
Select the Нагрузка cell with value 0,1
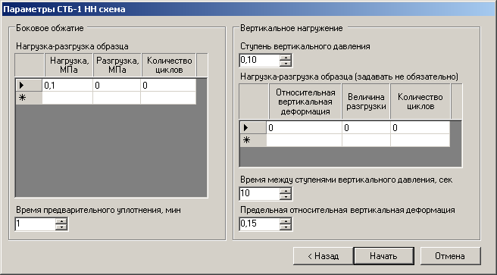point(67,85)
